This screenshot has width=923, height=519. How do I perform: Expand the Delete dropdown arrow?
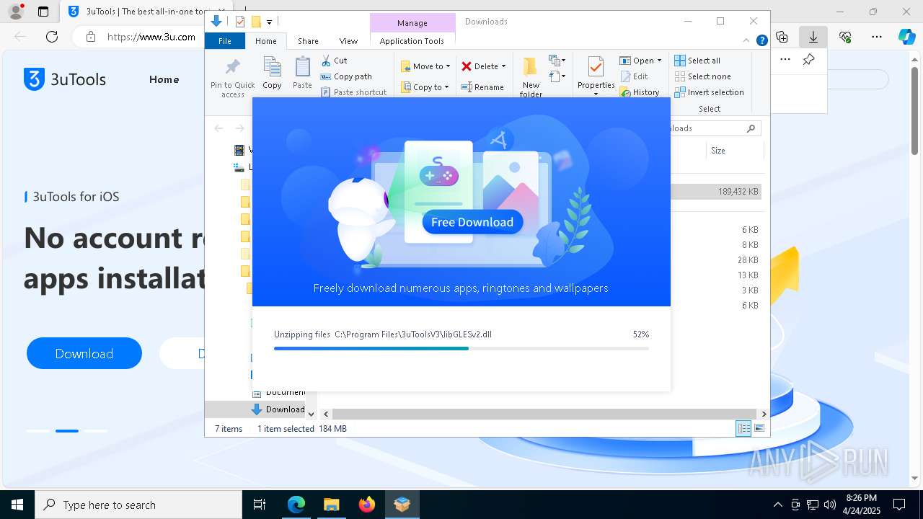pos(503,66)
